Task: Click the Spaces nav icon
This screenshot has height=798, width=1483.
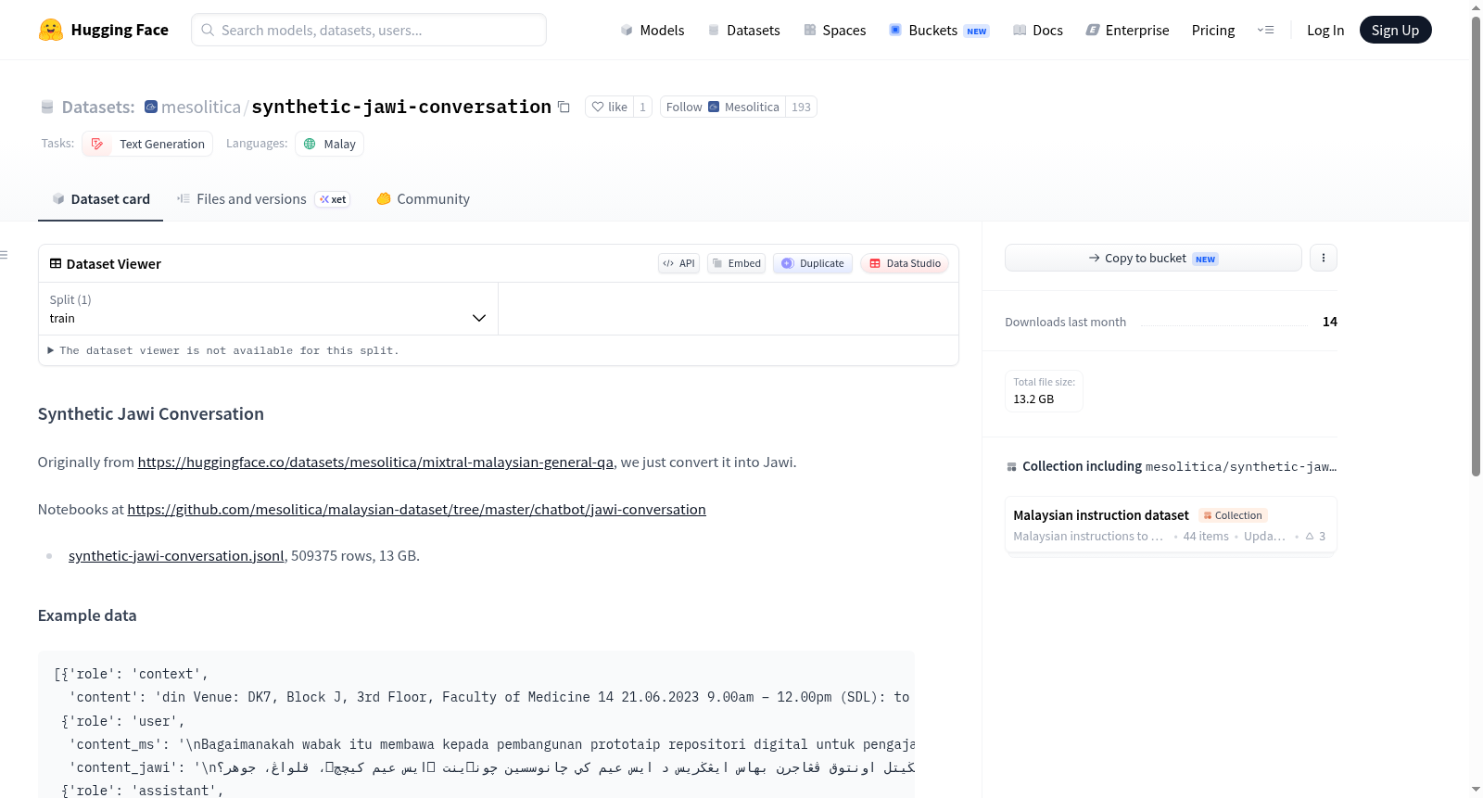Action: click(x=810, y=30)
